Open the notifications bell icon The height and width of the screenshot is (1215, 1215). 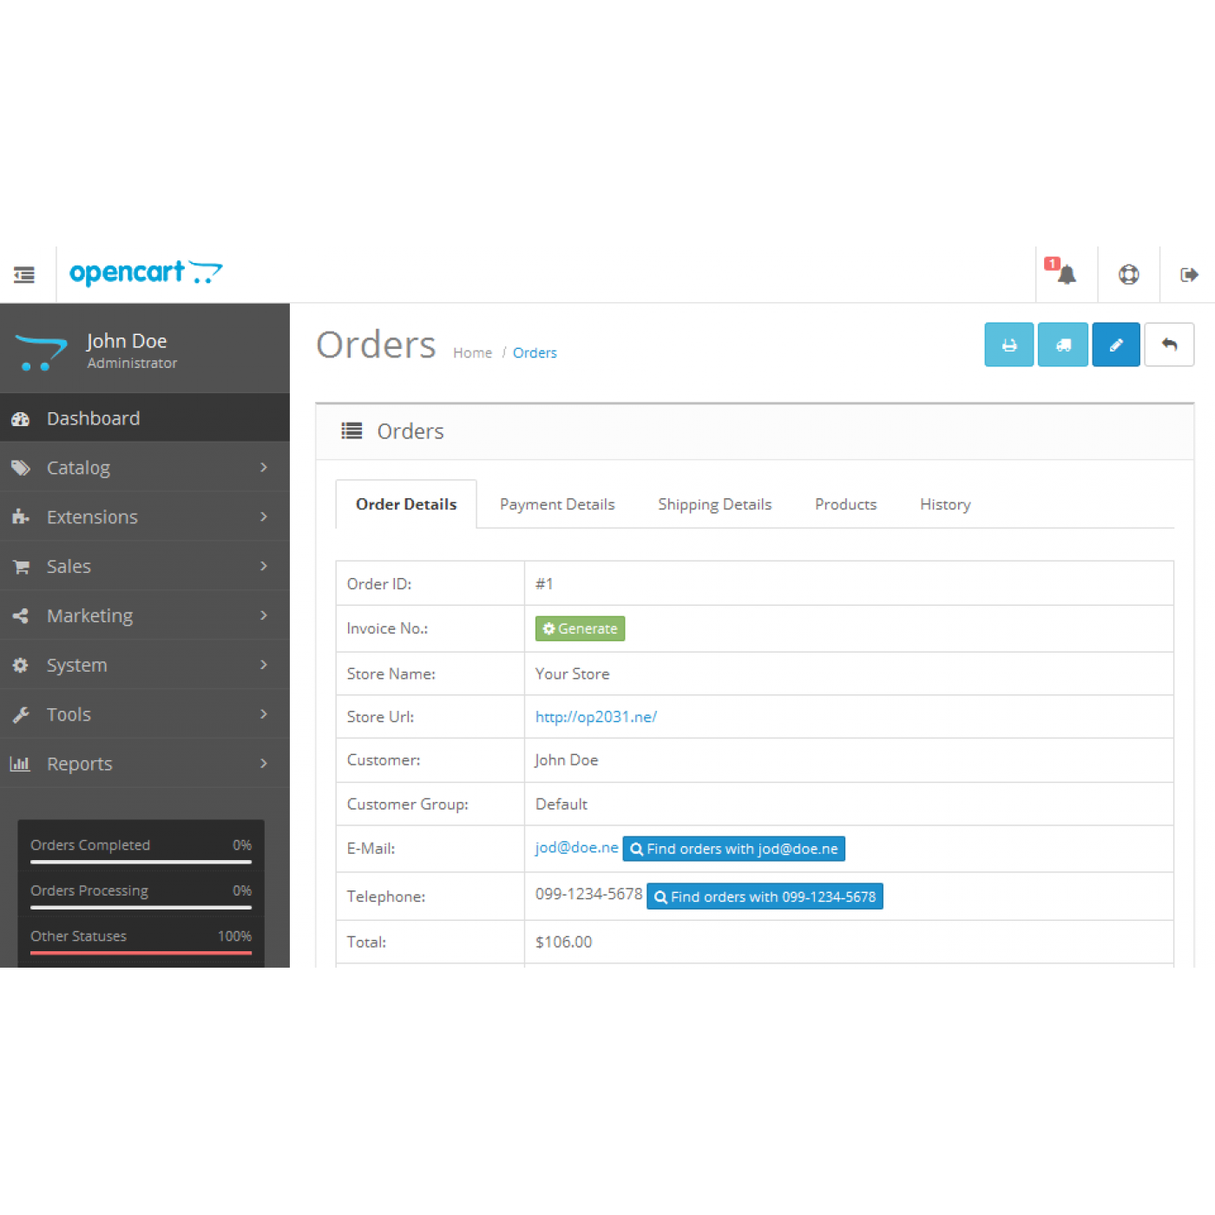pyautogui.click(x=1066, y=274)
